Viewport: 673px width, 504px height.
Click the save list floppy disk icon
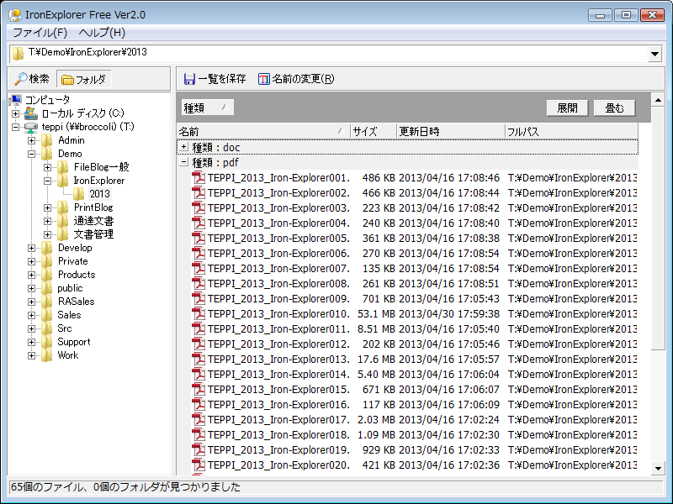pyautogui.click(x=189, y=79)
